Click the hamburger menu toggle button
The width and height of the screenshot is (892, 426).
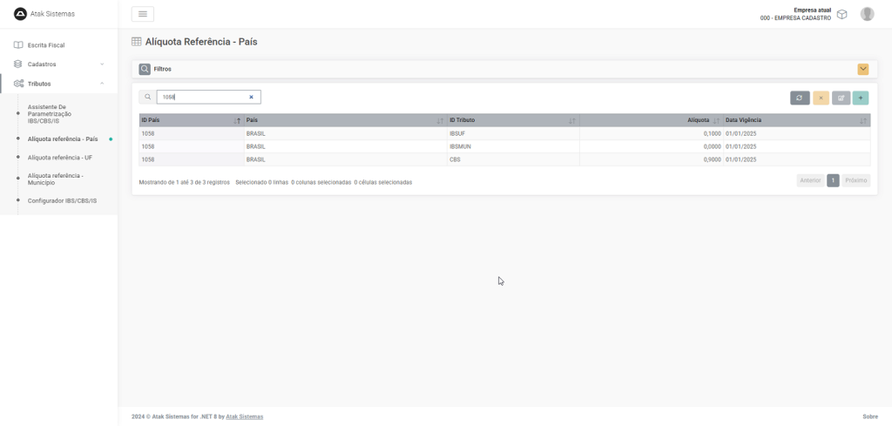142,14
